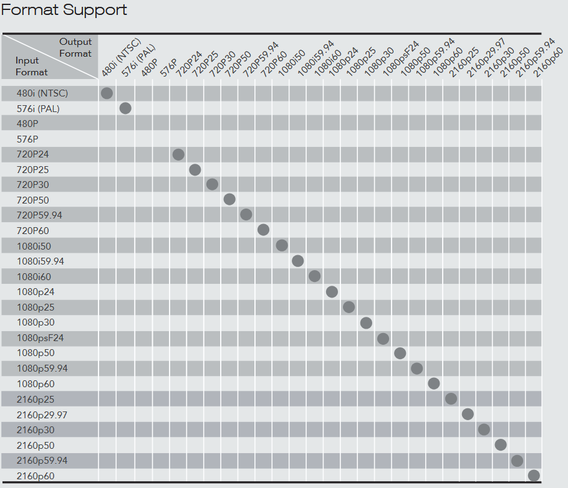This screenshot has width=568, height=488.
Task: Click the 720P59.94 input row label
Action: point(39,215)
